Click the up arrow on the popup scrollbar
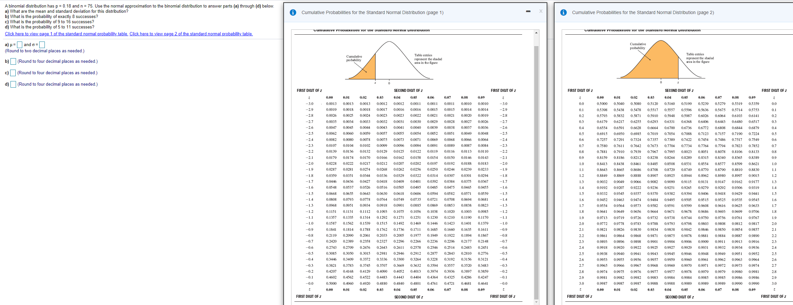 click(536, 32)
